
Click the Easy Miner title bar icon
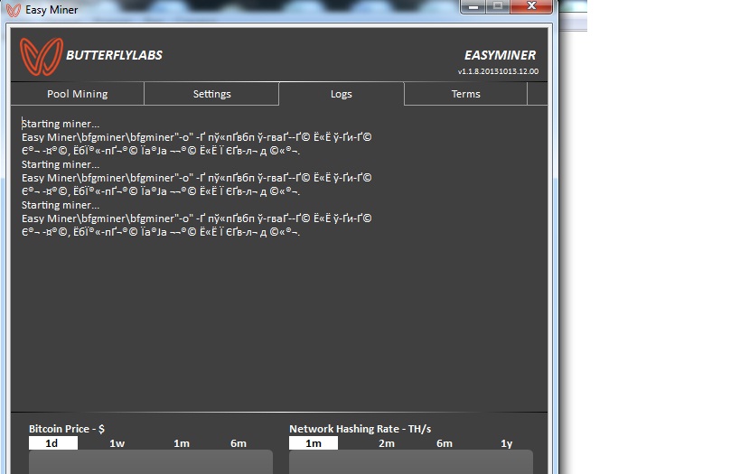click(x=14, y=9)
